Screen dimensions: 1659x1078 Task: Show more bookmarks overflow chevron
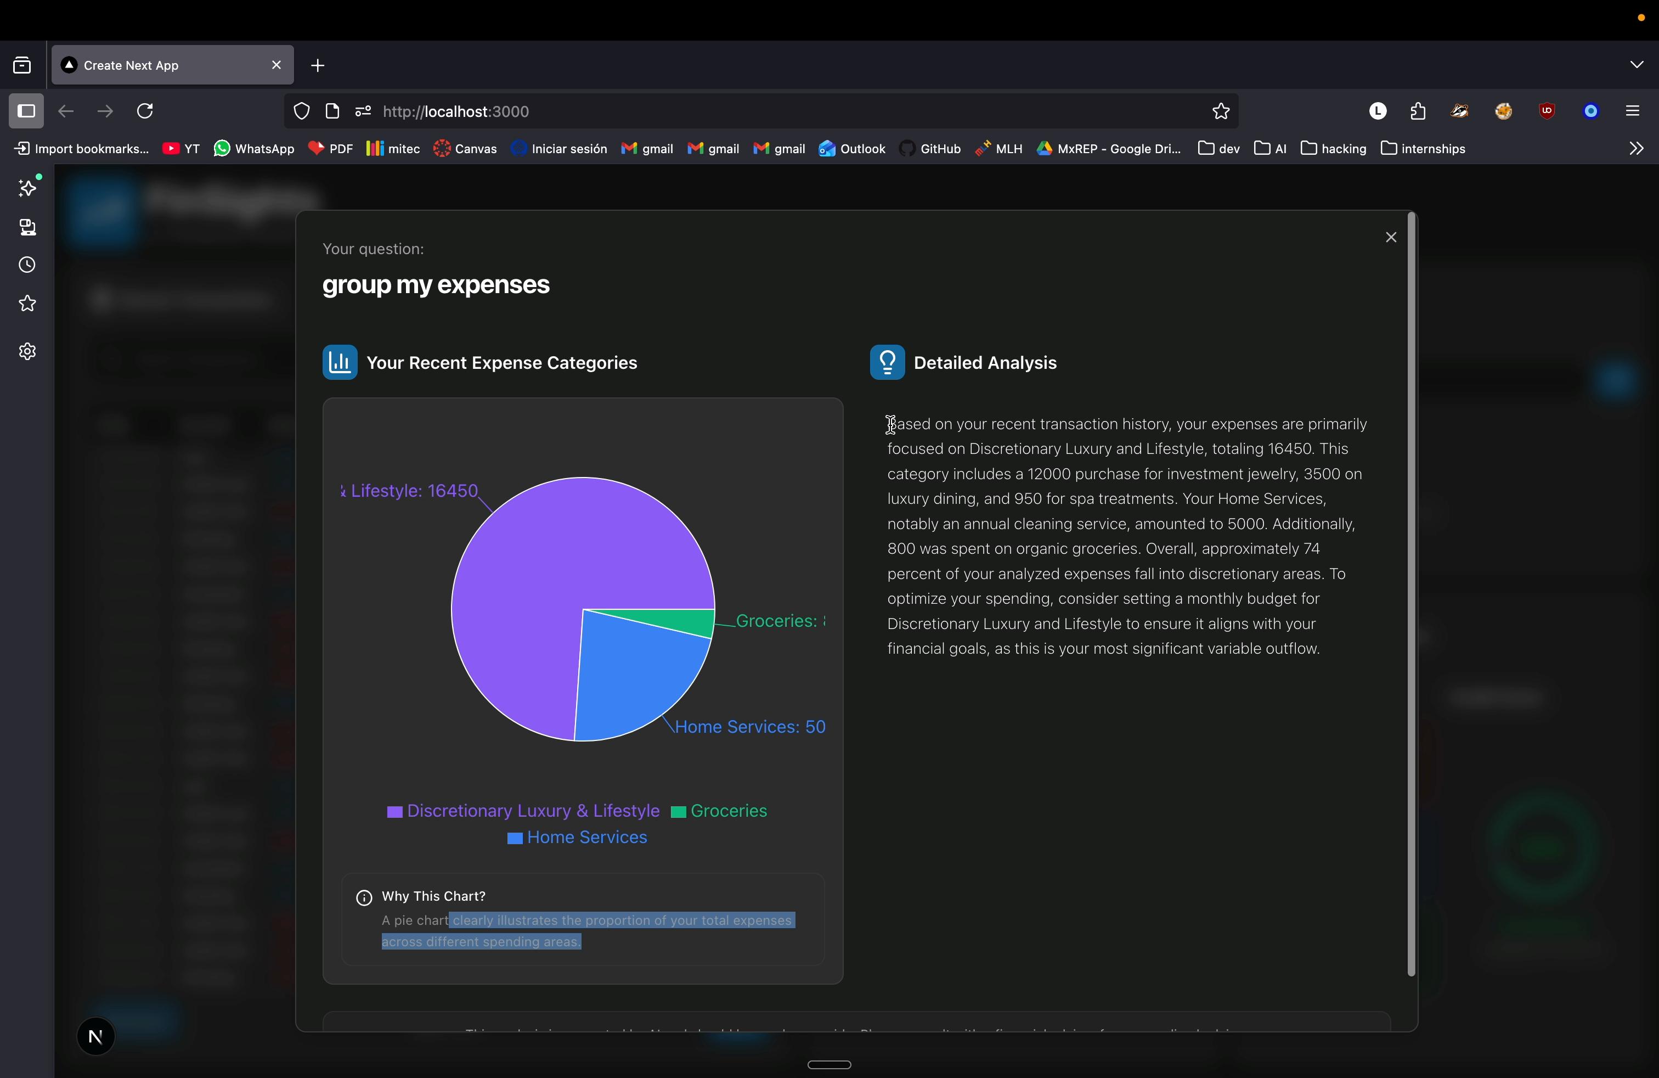(1636, 149)
